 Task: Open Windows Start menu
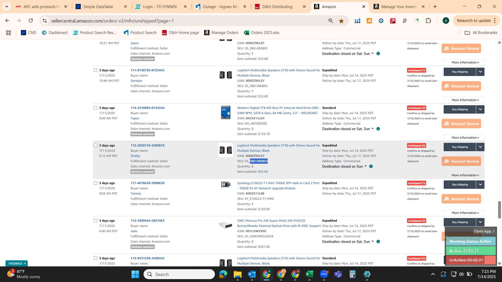tap(135, 274)
